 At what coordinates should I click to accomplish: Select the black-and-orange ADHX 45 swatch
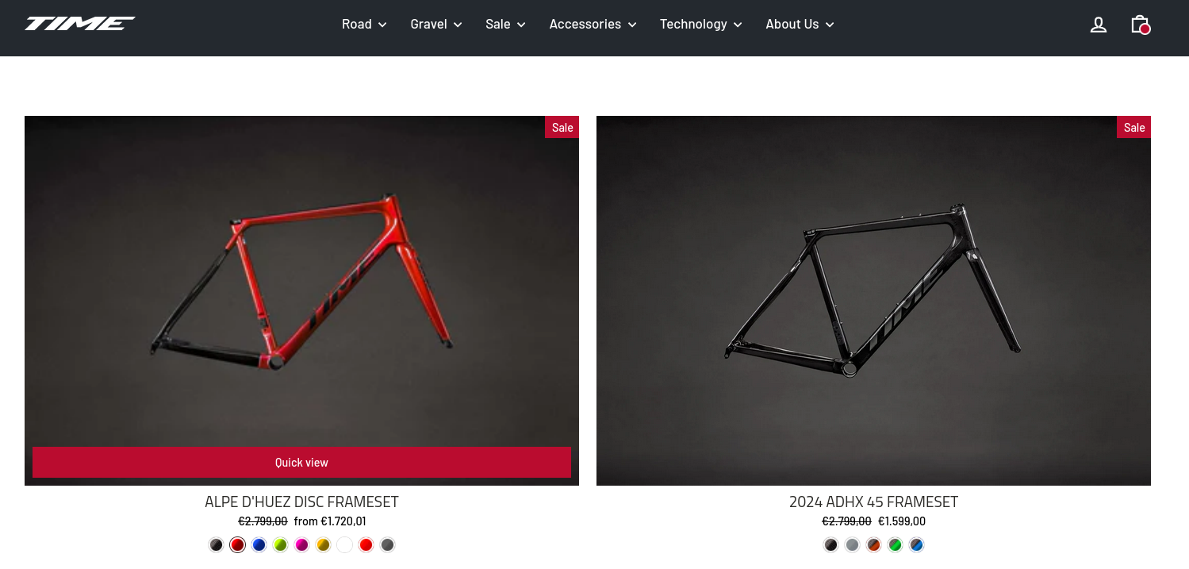[873, 545]
